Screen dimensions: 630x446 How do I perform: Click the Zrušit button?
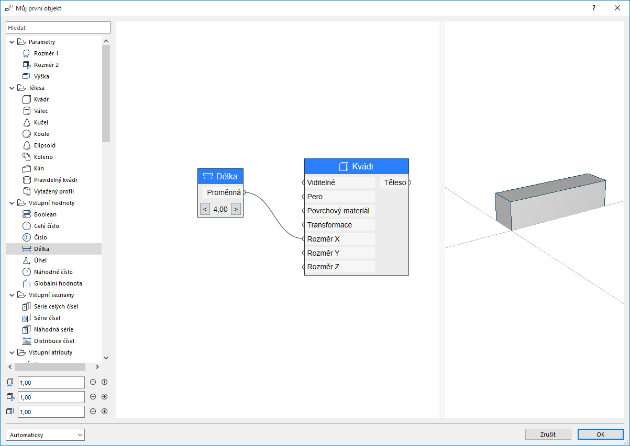click(x=548, y=434)
